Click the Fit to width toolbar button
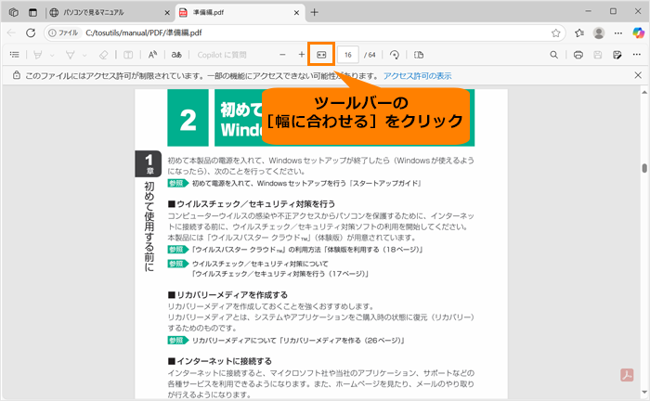Viewport: 650px width, 401px height. pos(321,55)
